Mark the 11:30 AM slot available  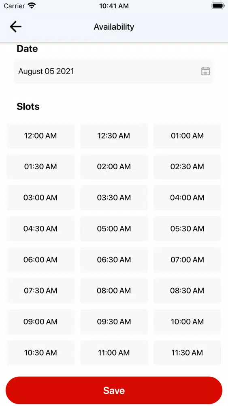187,353
